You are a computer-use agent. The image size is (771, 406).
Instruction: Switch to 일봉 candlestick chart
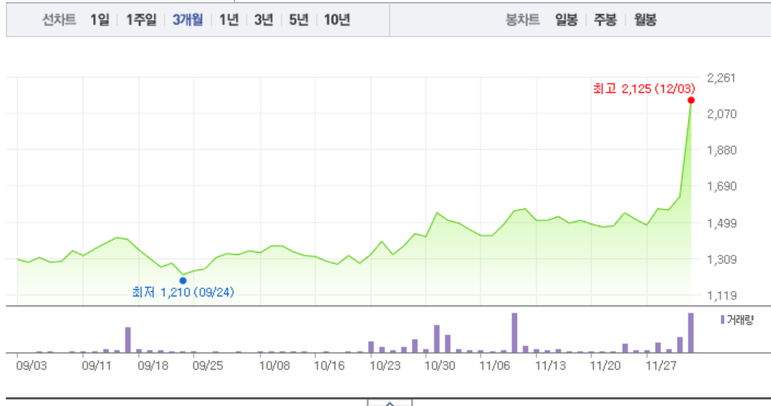pos(566,20)
